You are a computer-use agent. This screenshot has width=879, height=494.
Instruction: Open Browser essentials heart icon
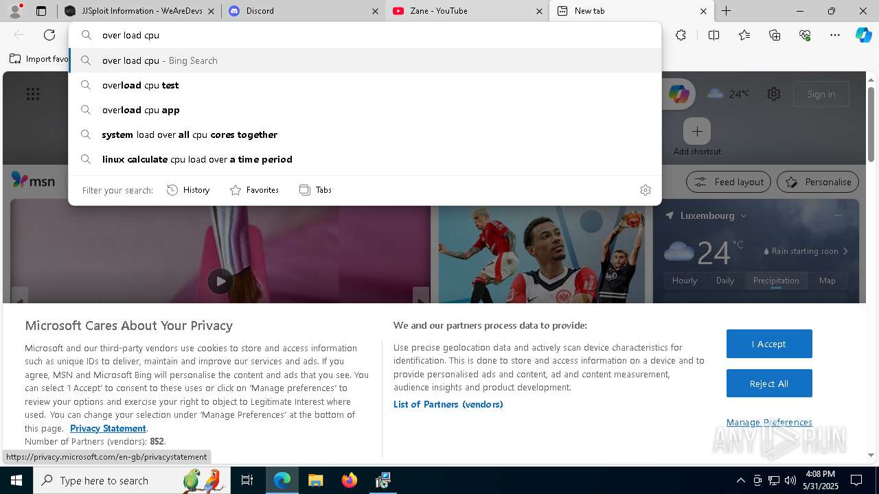tap(805, 35)
